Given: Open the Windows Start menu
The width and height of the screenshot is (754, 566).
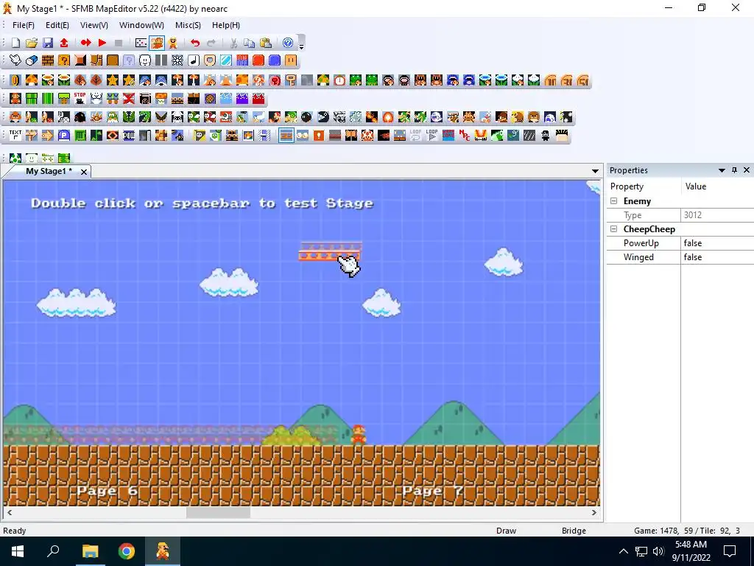Looking at the screenshot, I should [18, 551].
